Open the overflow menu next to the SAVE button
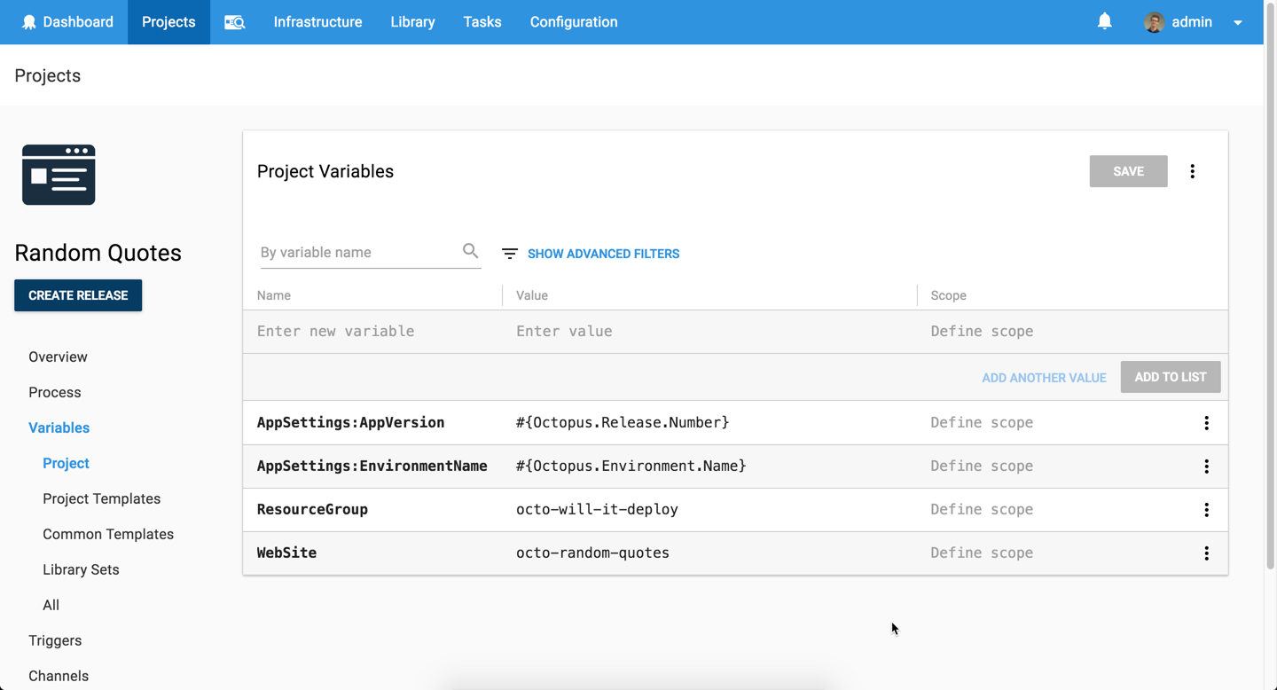The width and height of the screenshot is (1277, 690). pos(1192,170)
